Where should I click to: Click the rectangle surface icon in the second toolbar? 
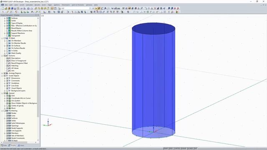point(49,12)
